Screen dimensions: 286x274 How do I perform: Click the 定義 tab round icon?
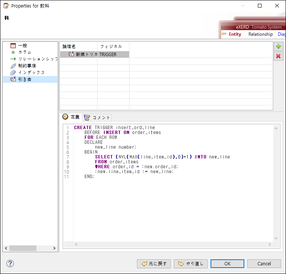pyautogui.click(x=65, y=117)
